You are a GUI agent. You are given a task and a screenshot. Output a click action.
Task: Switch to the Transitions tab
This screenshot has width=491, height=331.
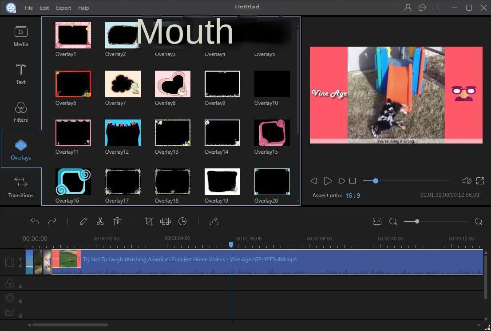click(x=21, y=187)
